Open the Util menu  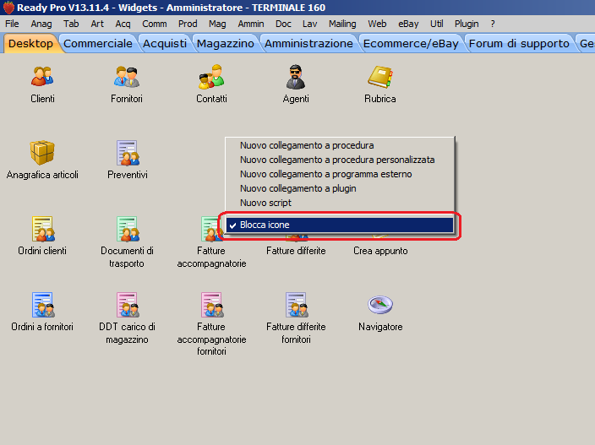[x=436, y=24]
